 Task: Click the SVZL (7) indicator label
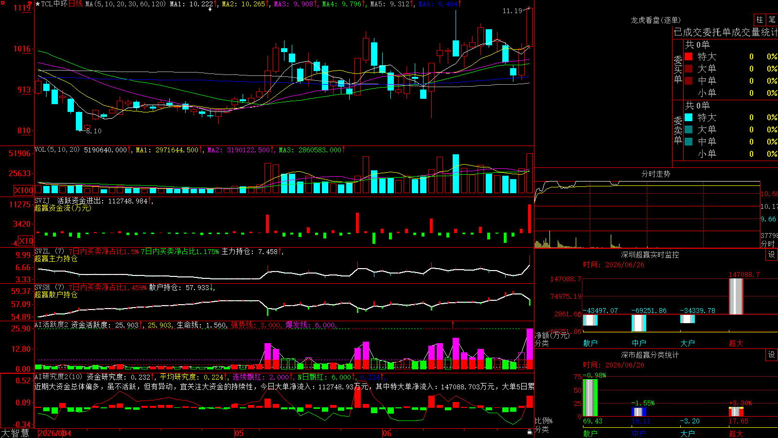coord(50,252)
